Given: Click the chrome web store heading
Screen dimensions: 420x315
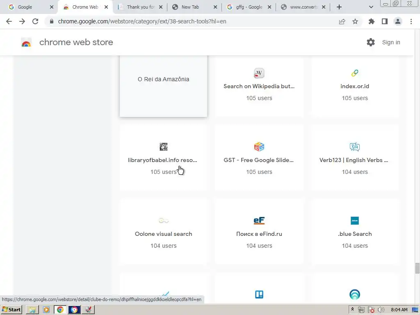Looking at the screenshot, I should pos(76,42).
